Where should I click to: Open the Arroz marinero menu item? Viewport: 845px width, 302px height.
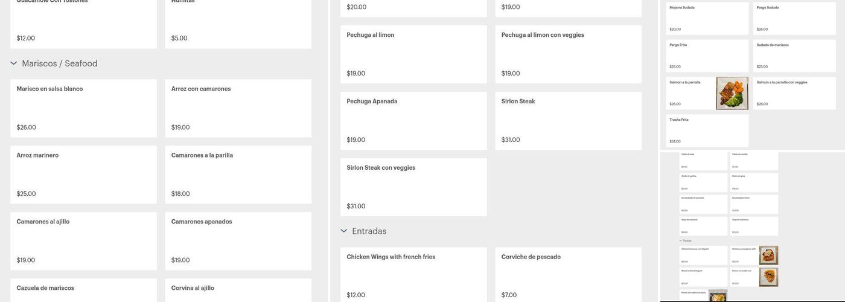[83, 175]
